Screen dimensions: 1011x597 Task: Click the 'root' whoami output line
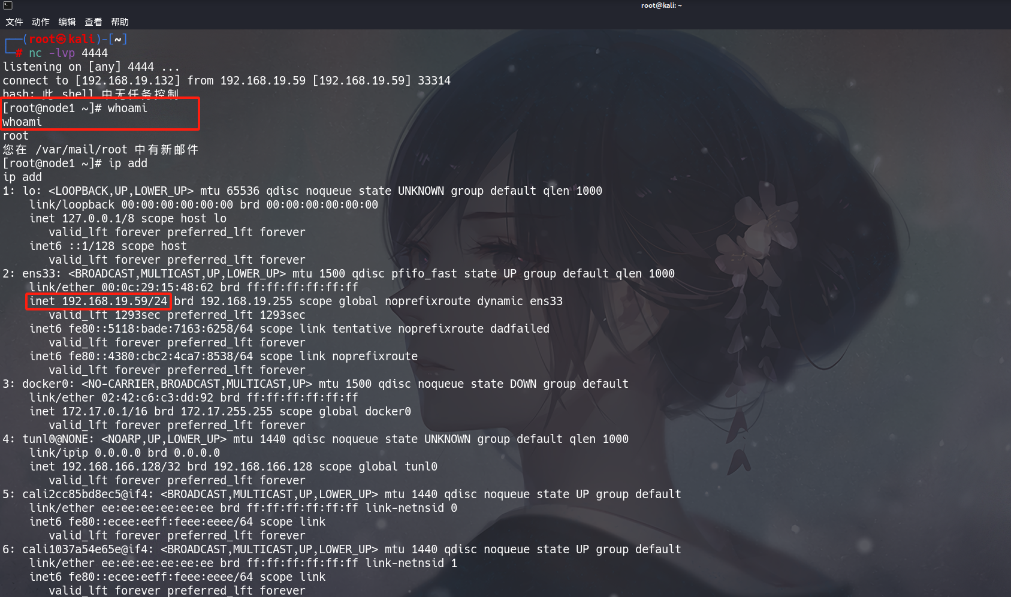pos(16,136)
